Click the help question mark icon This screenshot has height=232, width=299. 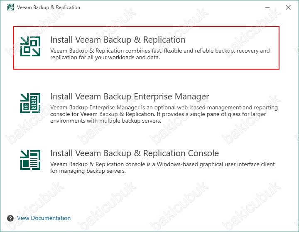tap(11, 218)
